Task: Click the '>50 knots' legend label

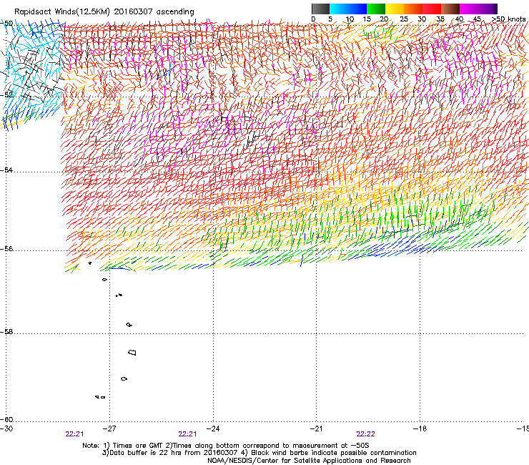Action: coord(508,19)
